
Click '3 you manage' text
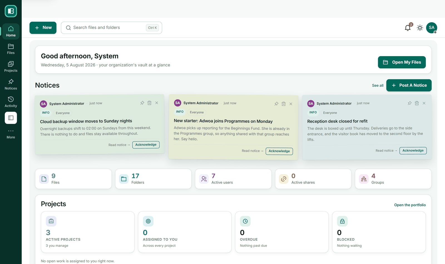(57, 246)
